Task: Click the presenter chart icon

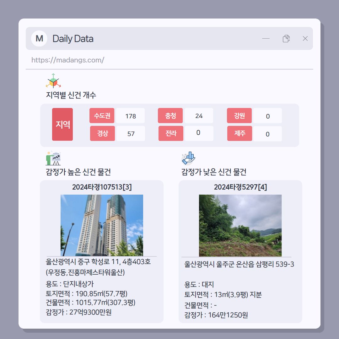Action: (x=53, y=158)
